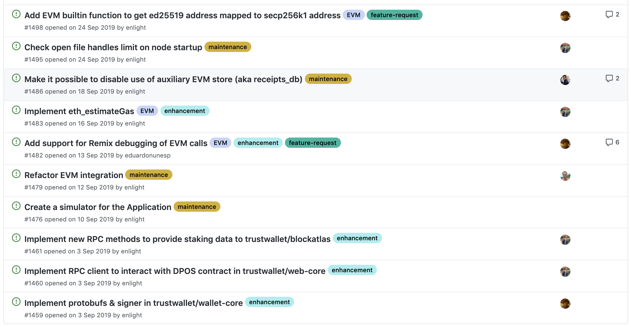Click enhancement label on DPOS contract issue
Image resolution: width=631 pixels, height=327 pixels.
(x=352, y=270)
